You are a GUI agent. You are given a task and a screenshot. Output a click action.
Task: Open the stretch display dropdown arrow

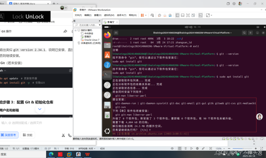[211, 15]
